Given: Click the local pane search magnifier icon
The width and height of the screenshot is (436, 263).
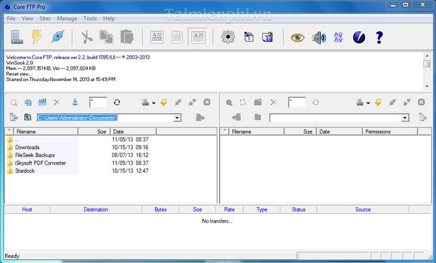Looking at the screenshot, I should [x=14, y=103].
